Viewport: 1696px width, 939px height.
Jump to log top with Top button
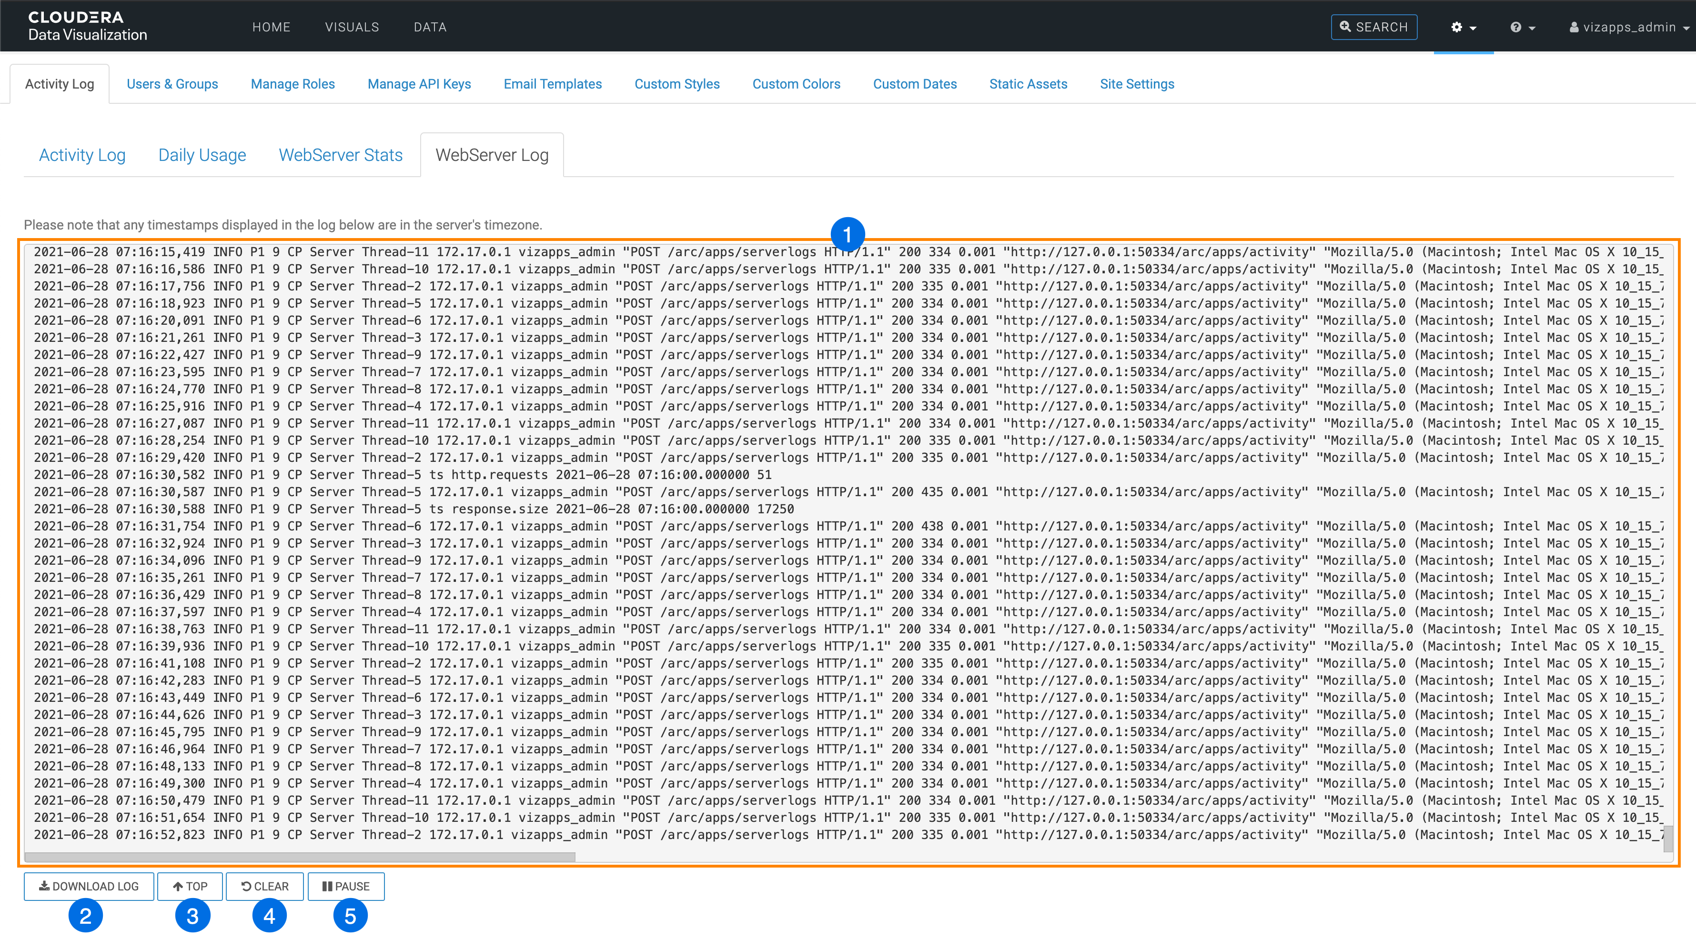pos(190,886)
